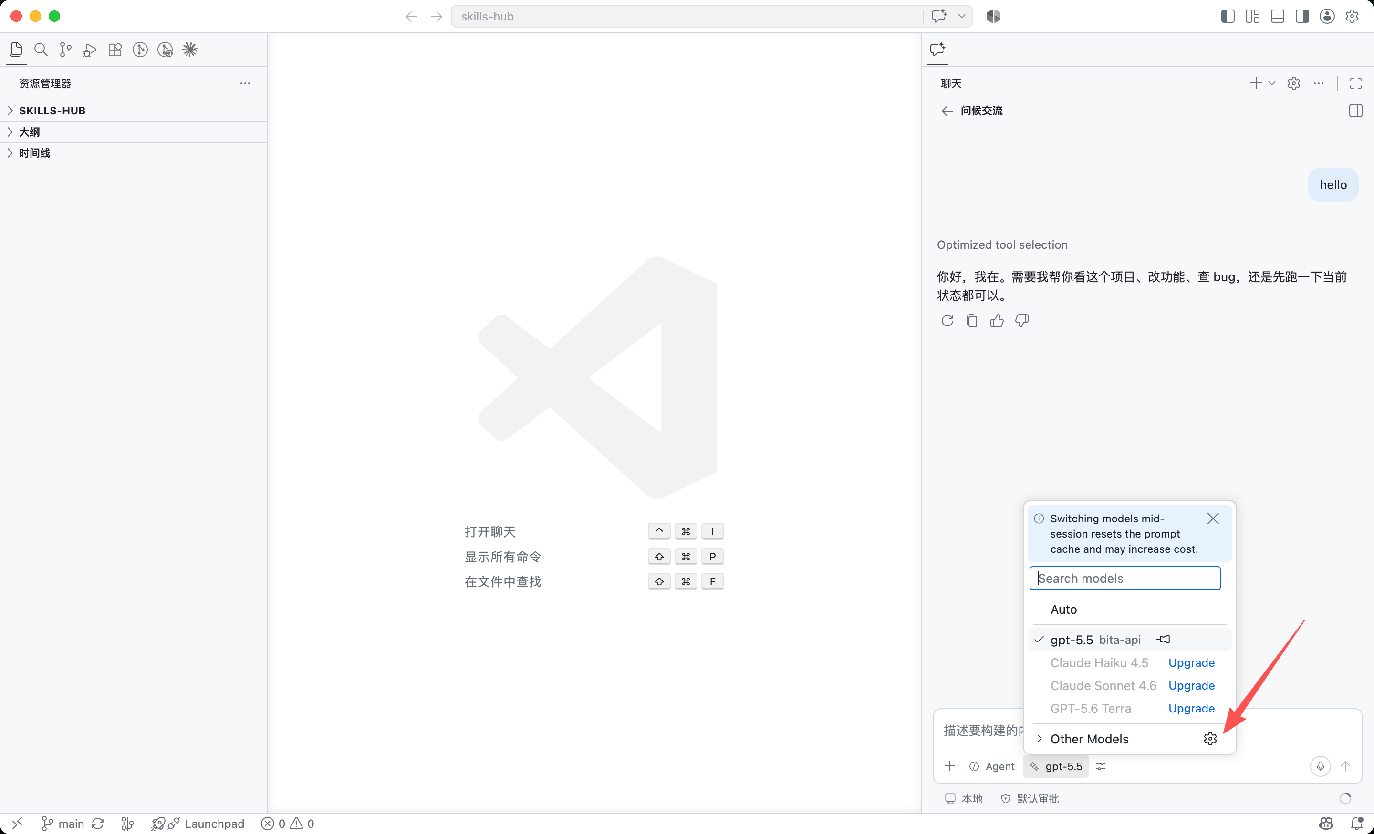1374x834 pixels.
Task: Start new chat with plus button
Action: click(x=1256, y=83)
